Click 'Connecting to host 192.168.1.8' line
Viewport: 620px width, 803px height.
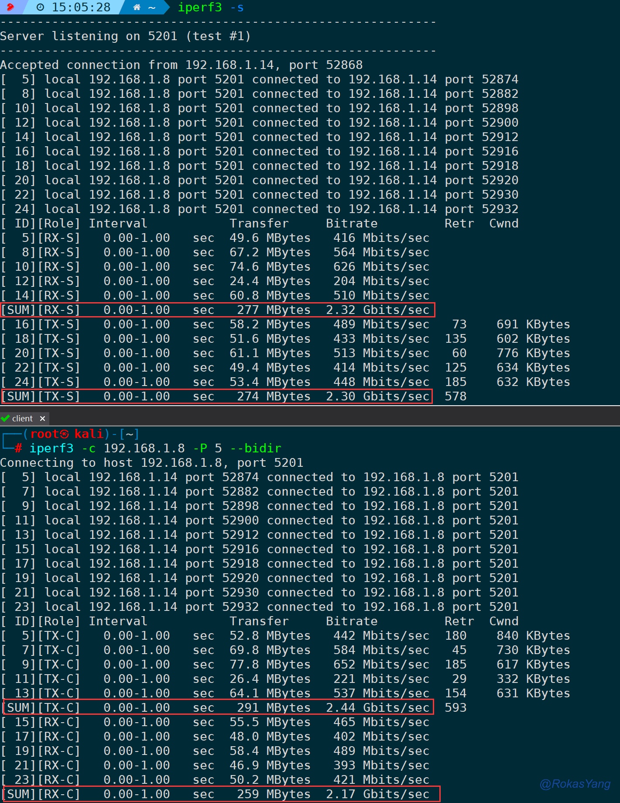[x=151, y=463]
